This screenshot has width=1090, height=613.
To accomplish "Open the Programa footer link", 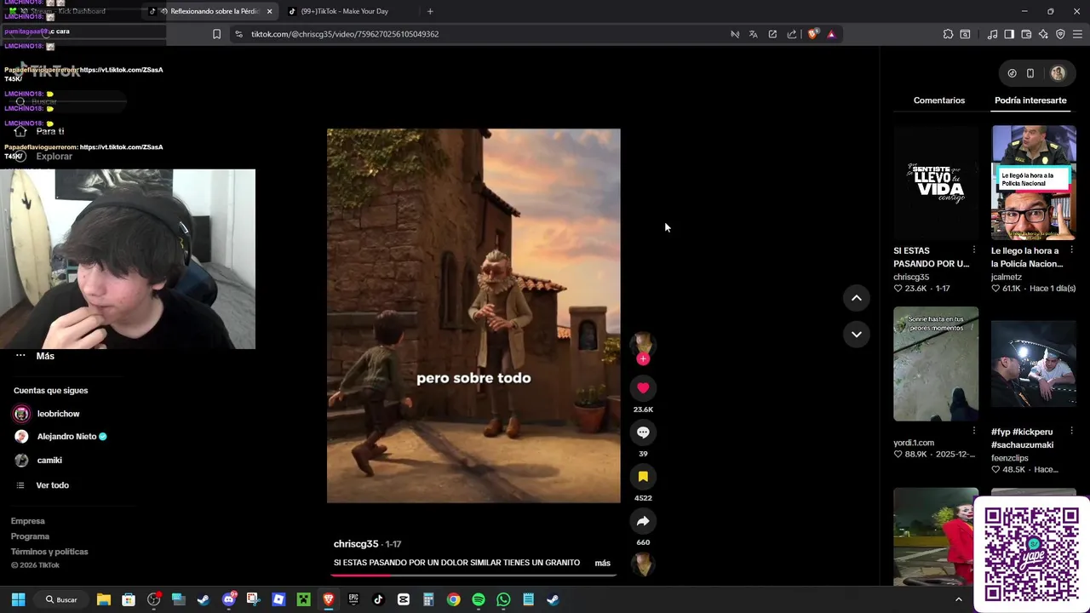I will pyautogui.click(x=30, y=536).
